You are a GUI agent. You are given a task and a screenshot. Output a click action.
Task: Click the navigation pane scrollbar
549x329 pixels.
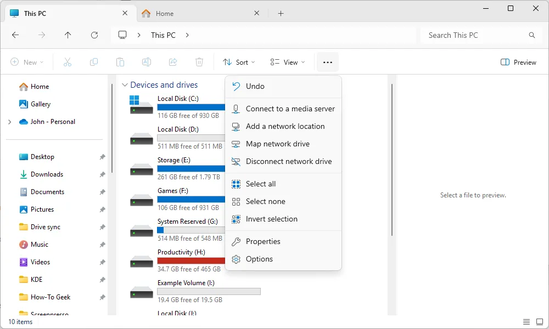(112, 128)
